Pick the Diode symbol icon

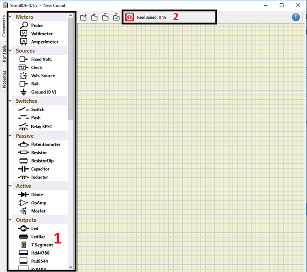coord(24,194)
